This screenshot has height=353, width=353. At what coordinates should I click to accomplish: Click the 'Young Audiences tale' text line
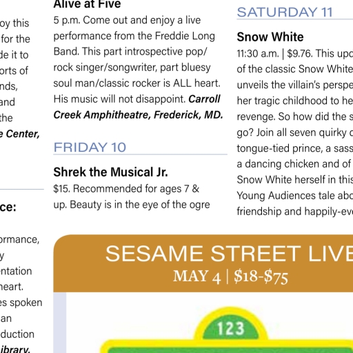point(295,196)
